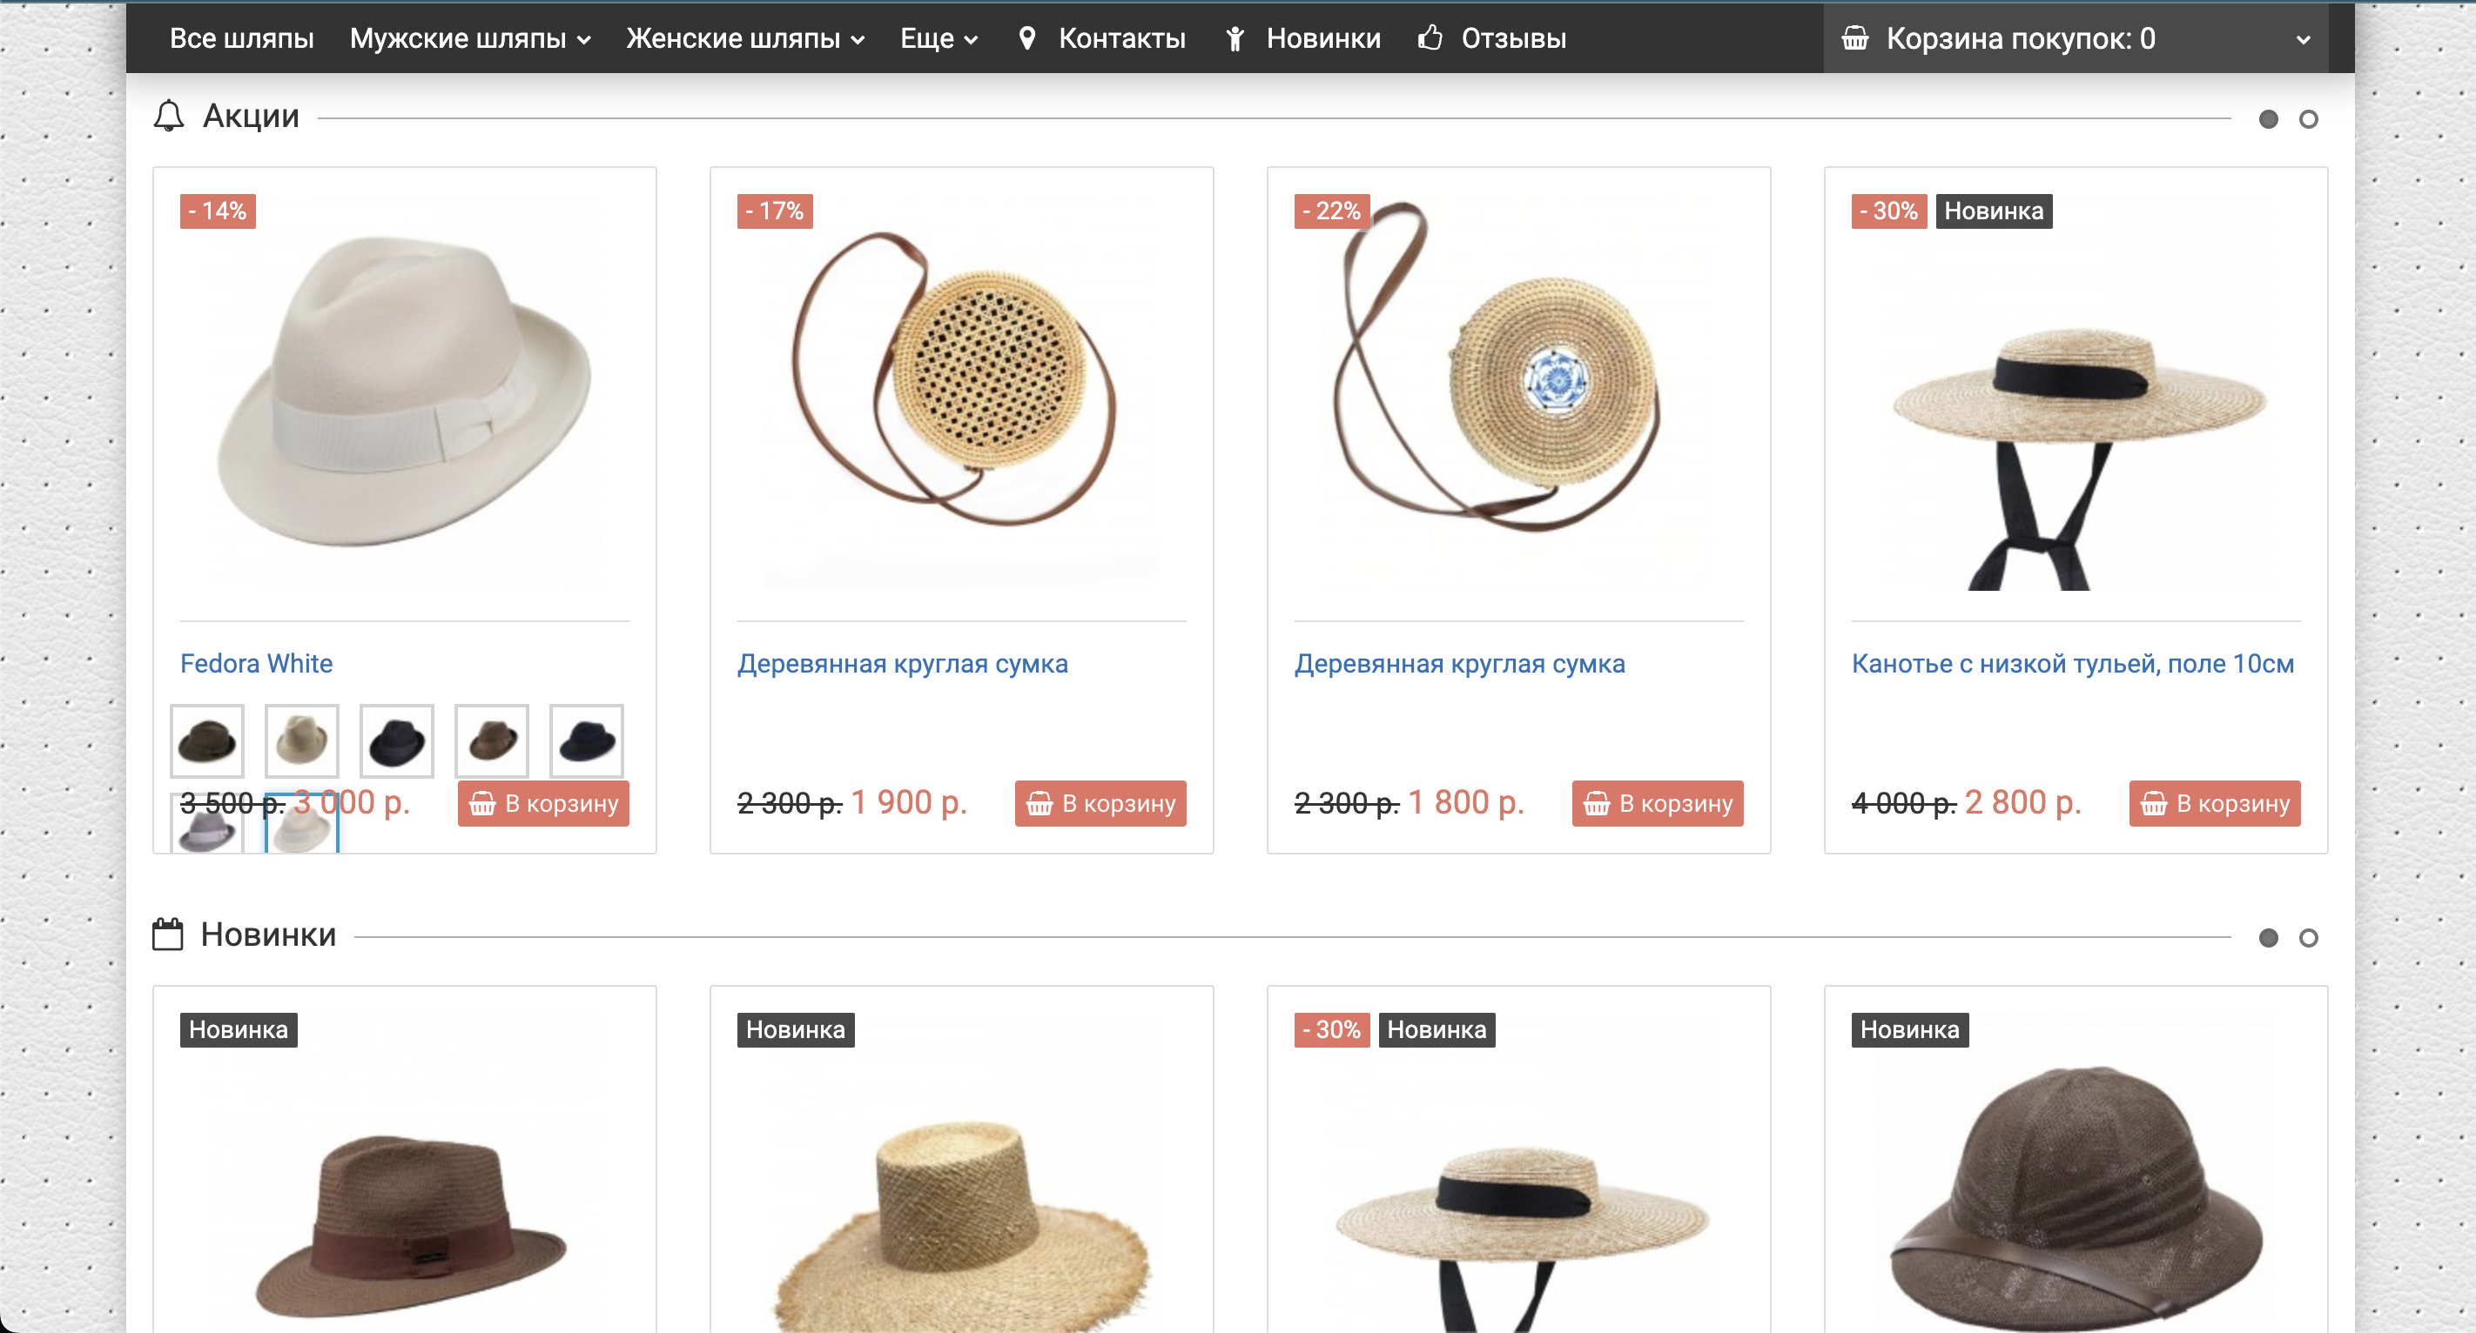Screen dimensions: 2476x1333
Task: Expand the Женские шляпы dropdown menu
Action: point(746,38)
